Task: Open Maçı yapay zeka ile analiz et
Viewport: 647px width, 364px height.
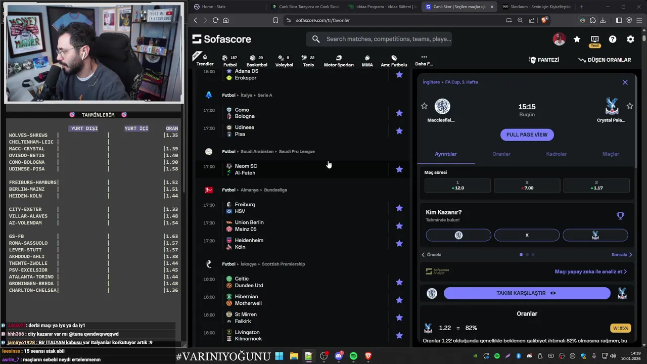Action: pos(590,271)
